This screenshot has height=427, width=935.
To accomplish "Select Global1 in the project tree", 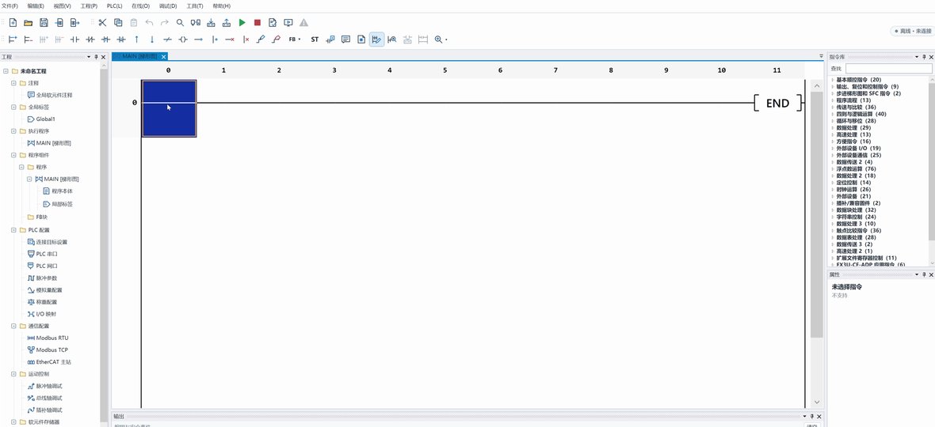I will click(41, 119).
